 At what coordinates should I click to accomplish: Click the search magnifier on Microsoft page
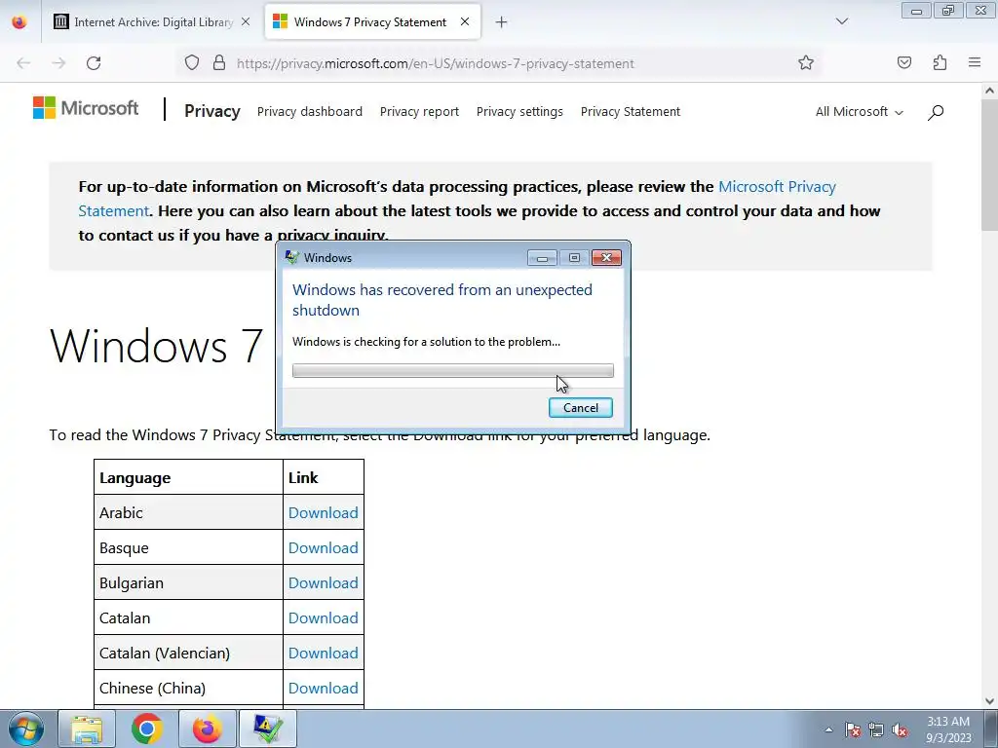[935, 113]
